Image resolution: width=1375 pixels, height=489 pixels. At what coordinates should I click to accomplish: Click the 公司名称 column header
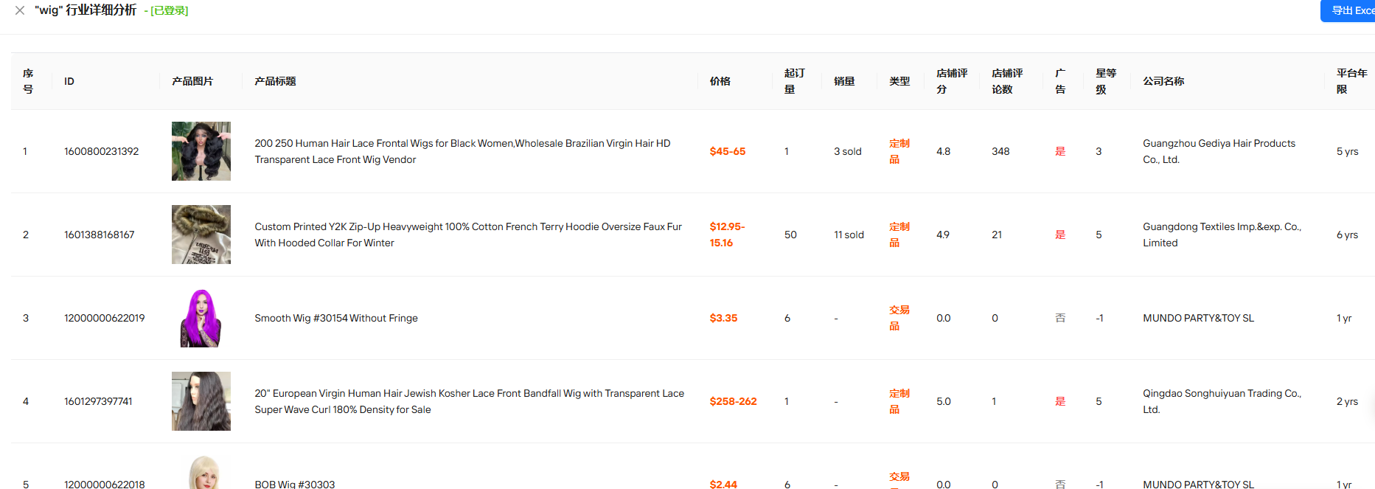(1163, 81)
